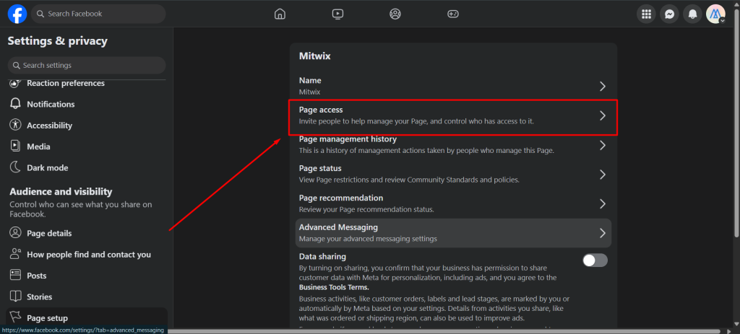Click the Settings & privacy heading

(58, 41)
